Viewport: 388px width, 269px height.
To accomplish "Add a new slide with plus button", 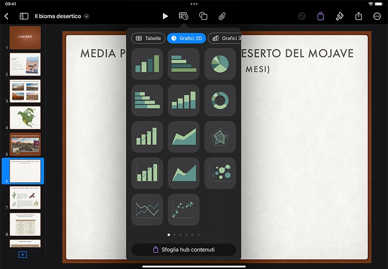I will click(x=23, y=255).
